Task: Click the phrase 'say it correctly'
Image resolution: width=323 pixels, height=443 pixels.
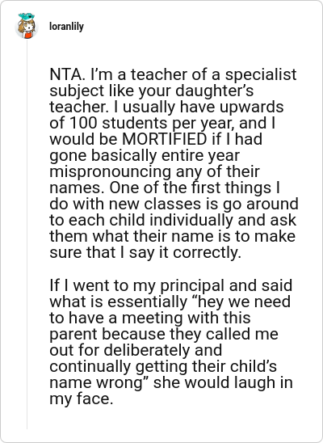Action: pos(186,252)
